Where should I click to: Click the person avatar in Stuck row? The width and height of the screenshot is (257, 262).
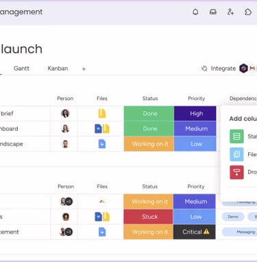66,217
